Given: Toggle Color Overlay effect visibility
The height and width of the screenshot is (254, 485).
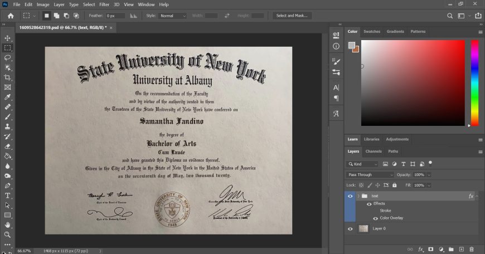Looking at the screenshot, I should (375, 218).
